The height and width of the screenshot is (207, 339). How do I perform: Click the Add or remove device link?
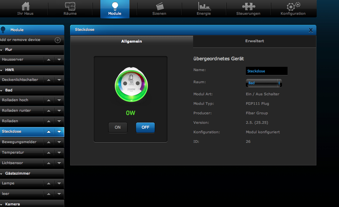(x=20, y=40)
